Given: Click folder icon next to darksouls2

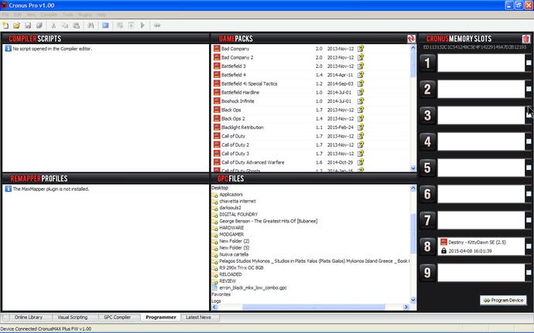Looking at the screenshot, I should coord(215,208).
